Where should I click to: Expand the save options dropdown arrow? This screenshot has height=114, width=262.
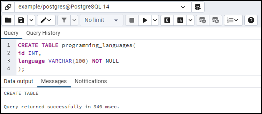[x=31, y=20]
